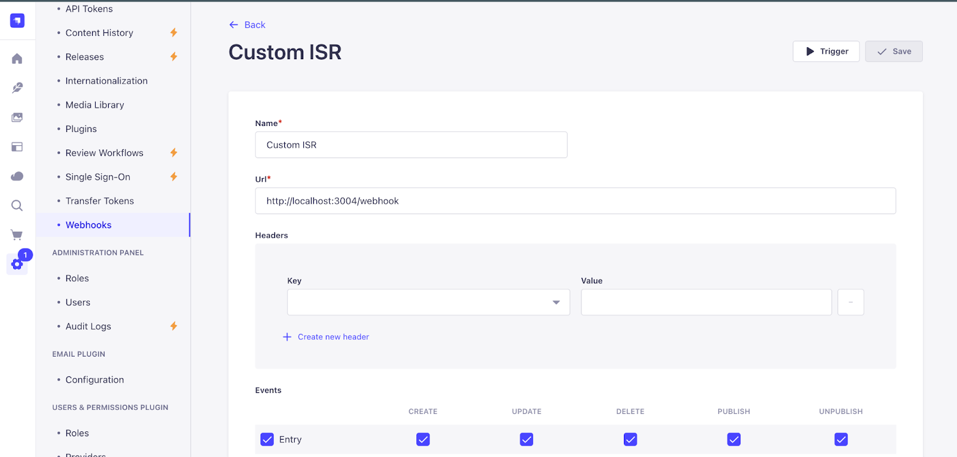This screenshot has width=957, height=457.
Task: Open Marketplace shopping cart icon
Action: pos(17,235)
